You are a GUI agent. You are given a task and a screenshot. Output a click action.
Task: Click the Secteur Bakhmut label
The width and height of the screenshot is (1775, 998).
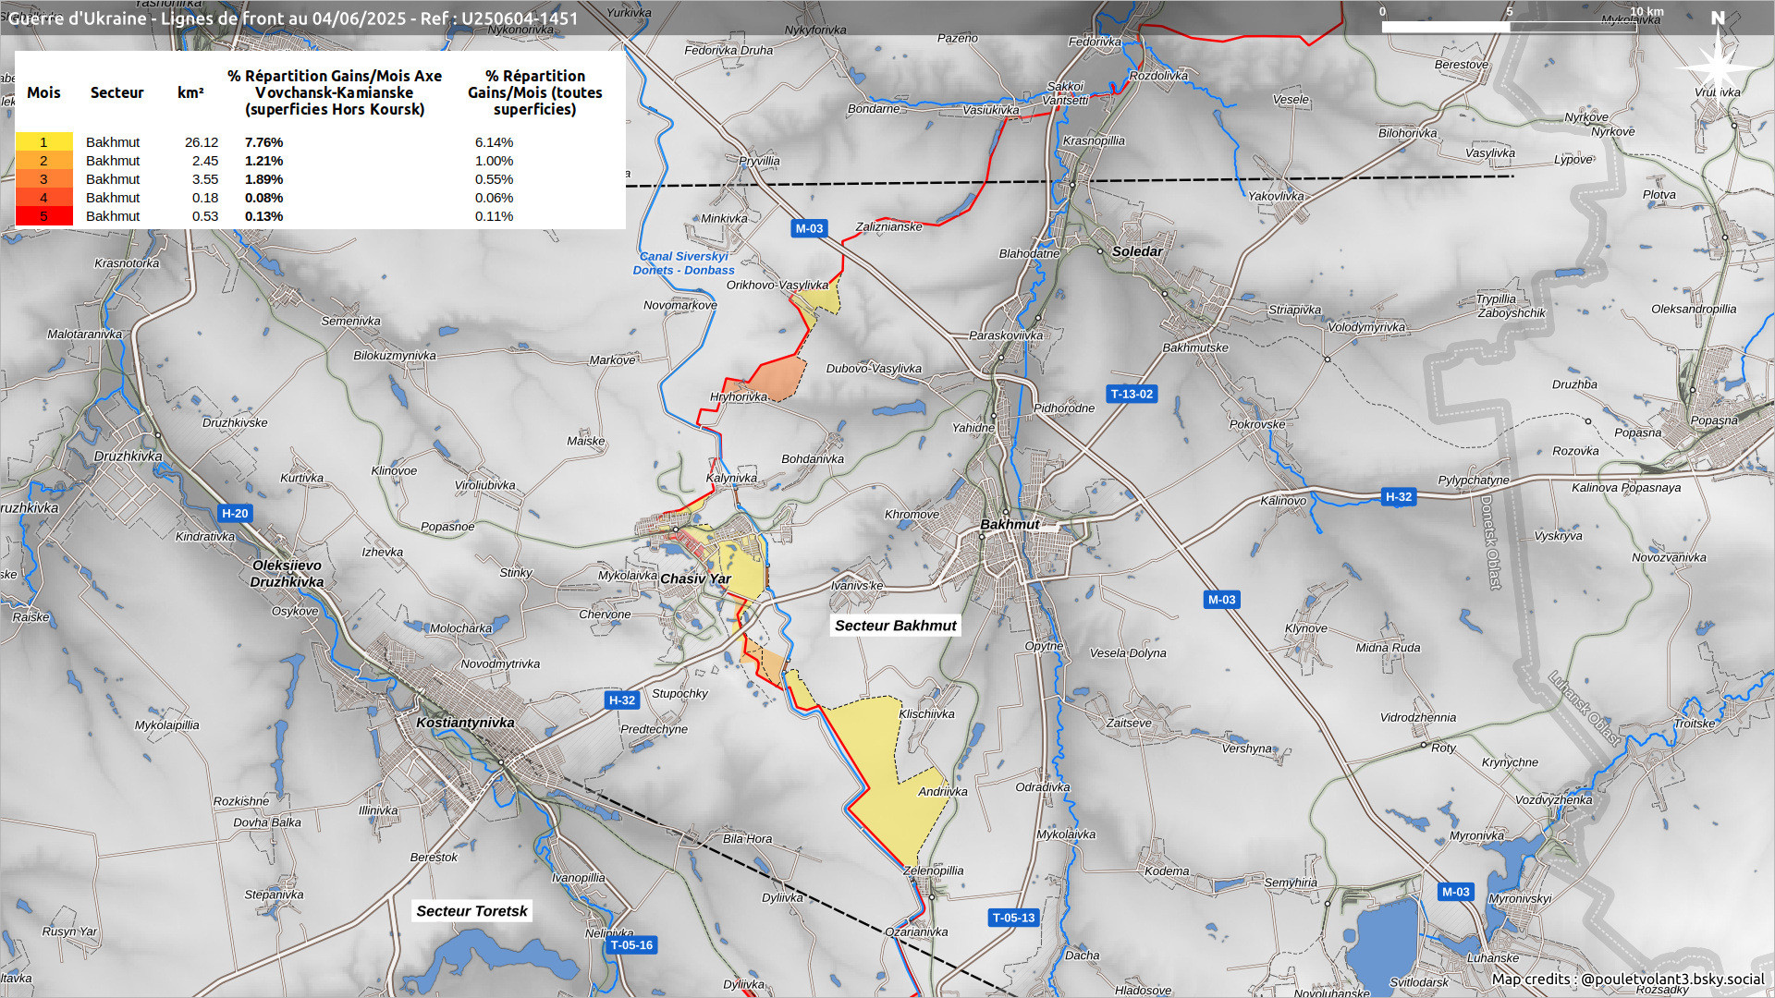point(895,626)
